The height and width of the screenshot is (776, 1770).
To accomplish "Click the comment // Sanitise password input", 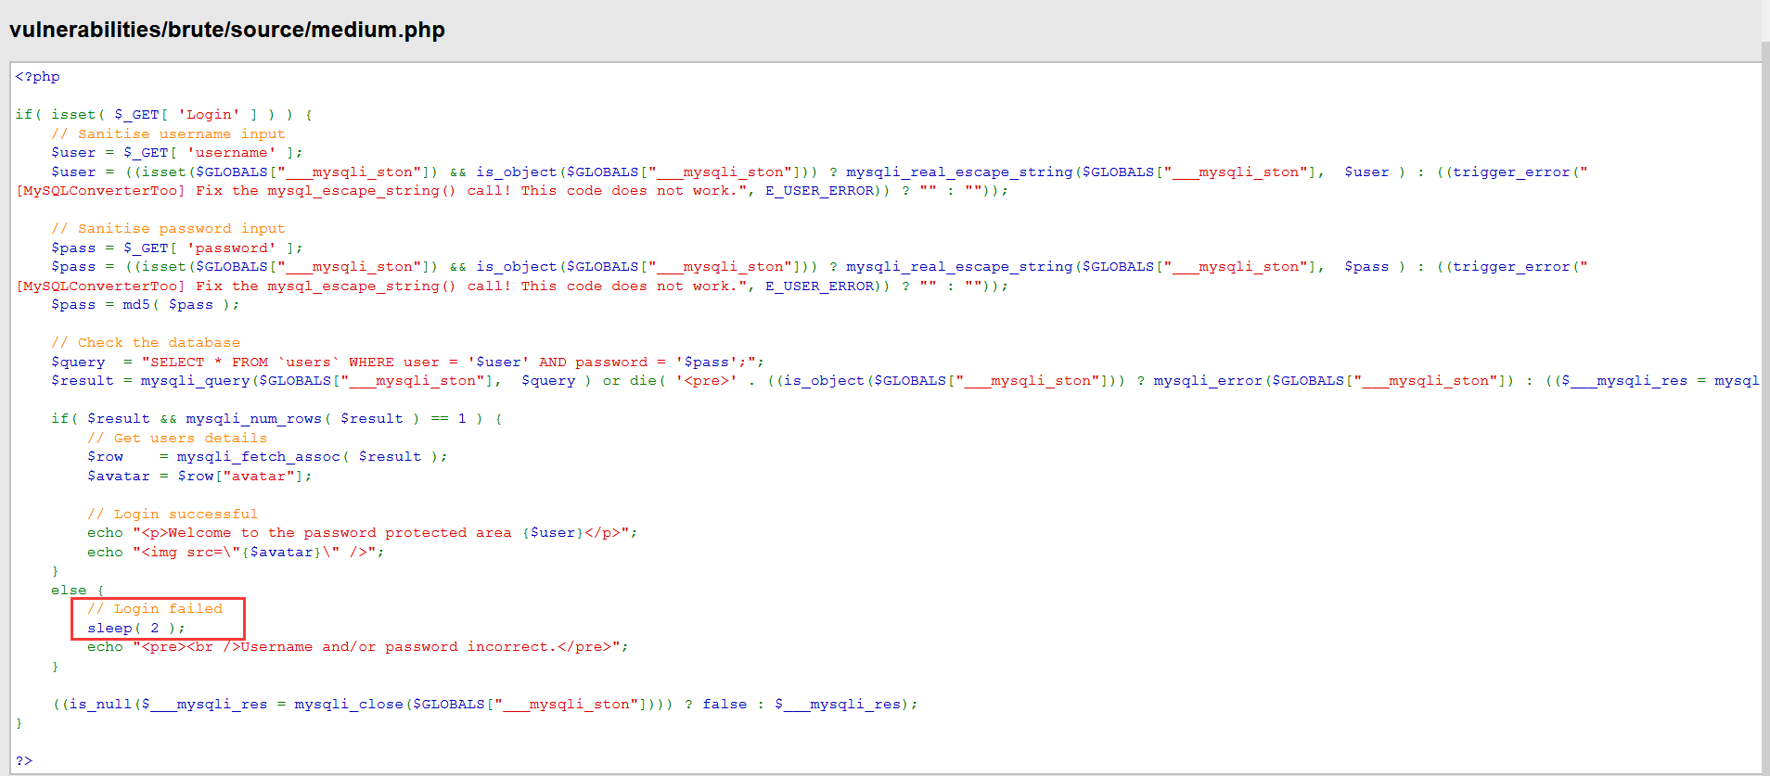I will point(168,229).
